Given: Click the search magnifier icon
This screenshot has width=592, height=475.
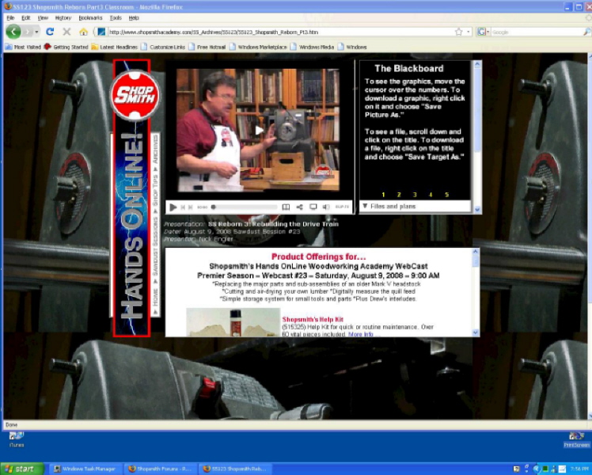Looking at the screenshot, I should click(587, 32).
